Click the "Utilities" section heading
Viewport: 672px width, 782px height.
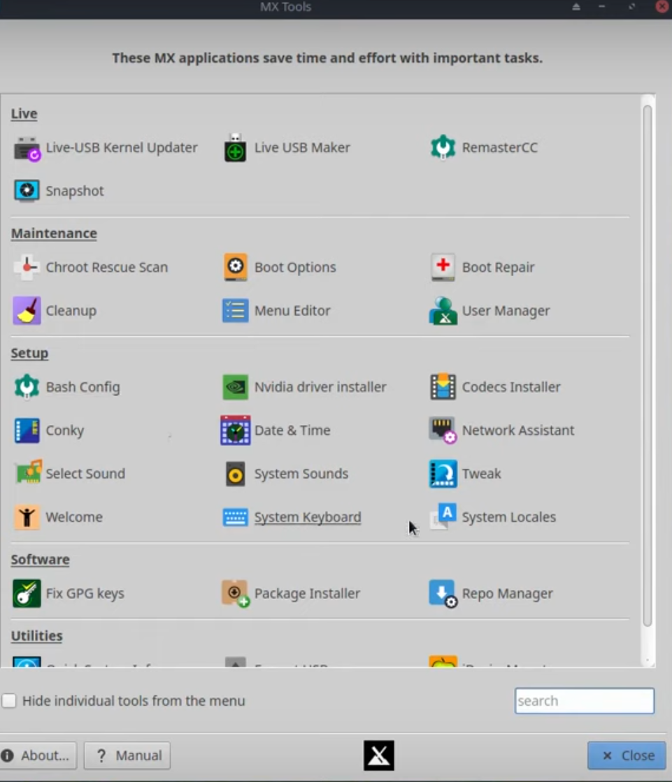(x=36, y=636)
